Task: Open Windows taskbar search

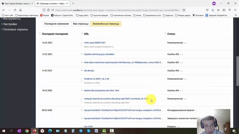Action: tap(11, 131)
